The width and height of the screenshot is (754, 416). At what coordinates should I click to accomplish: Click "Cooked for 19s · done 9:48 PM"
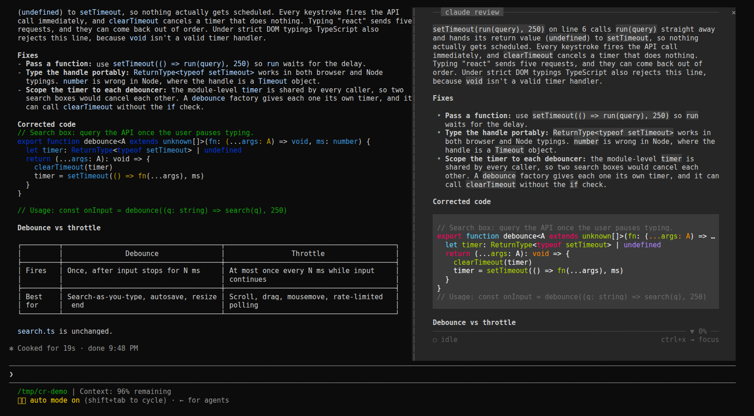[78, 348]
